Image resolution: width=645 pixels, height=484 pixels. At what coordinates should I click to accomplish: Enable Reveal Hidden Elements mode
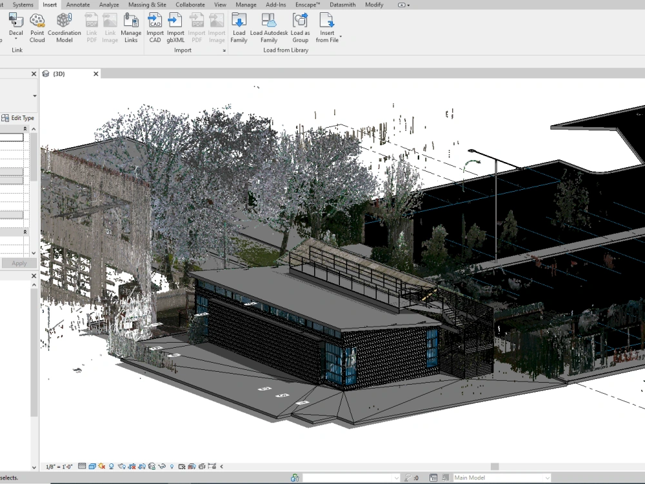click(x=171, y=465)
